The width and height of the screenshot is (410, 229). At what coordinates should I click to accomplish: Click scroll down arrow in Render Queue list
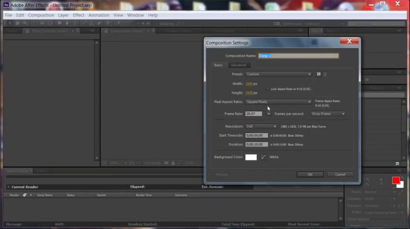coord(341,218)
